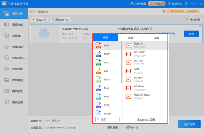Click the 更改目录 button

113,127
